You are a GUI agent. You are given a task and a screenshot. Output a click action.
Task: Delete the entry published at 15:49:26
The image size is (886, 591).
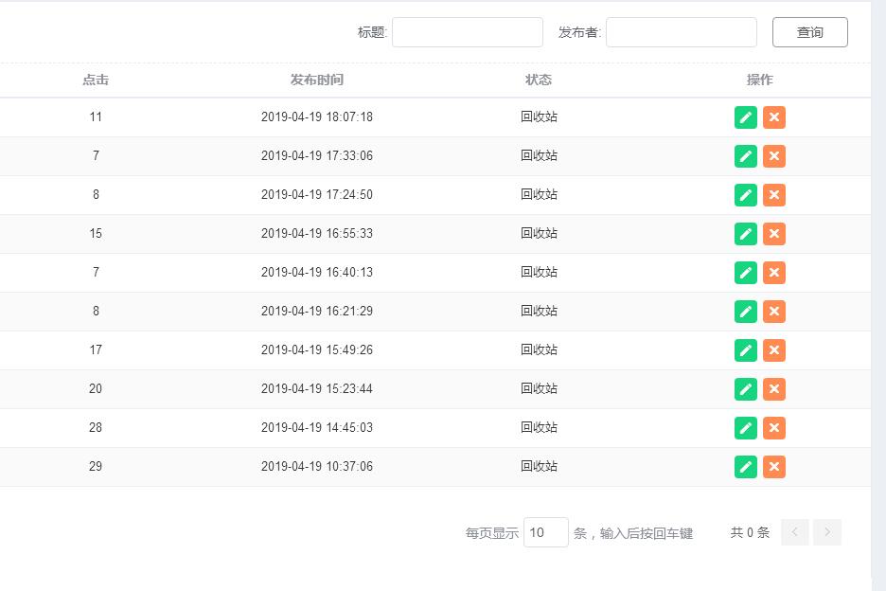coord(774,350)
